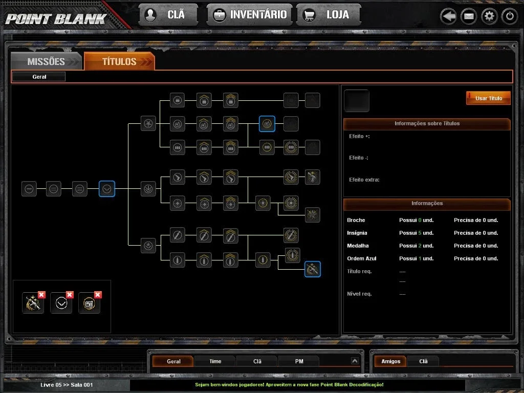Screen dimensions: 524x393
Task: Remove the equipped radio title via red X
Action: point(98,294)
